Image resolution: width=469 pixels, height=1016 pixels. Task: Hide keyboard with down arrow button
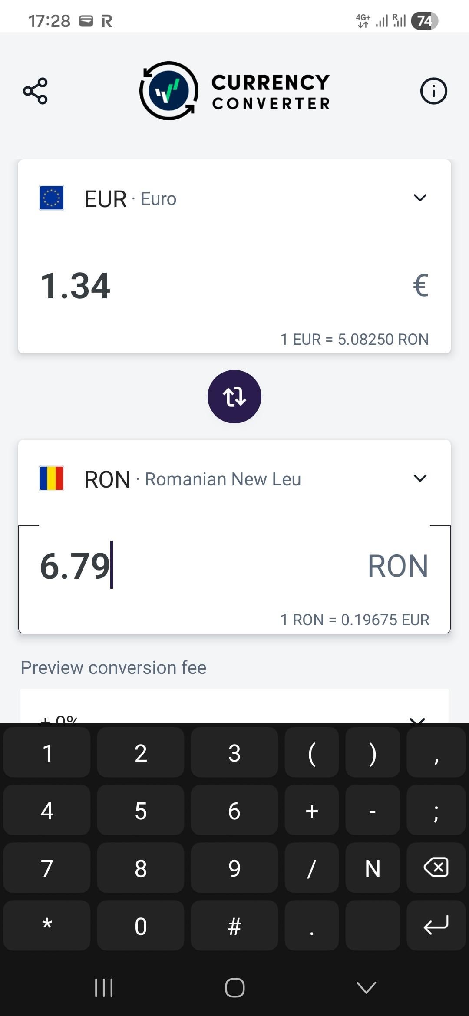click(x=366, y=988)
